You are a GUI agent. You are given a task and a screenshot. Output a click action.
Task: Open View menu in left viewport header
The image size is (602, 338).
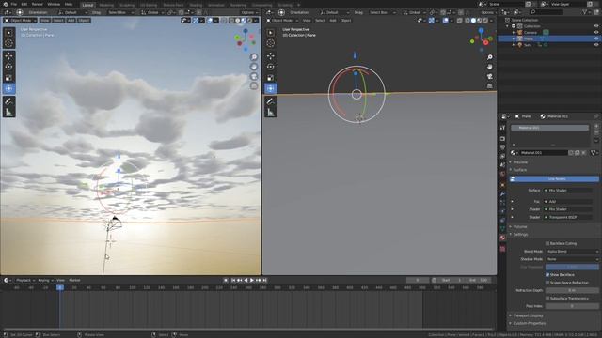44,21
